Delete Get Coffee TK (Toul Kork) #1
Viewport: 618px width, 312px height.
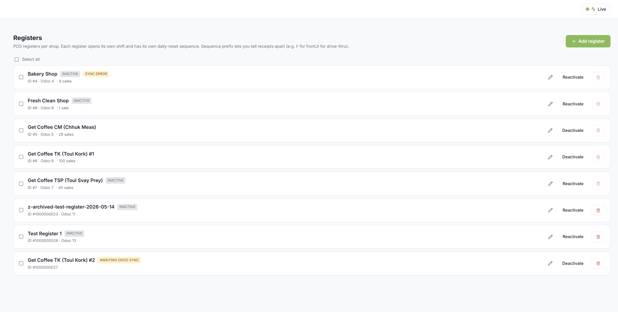(x=598, y=157)
